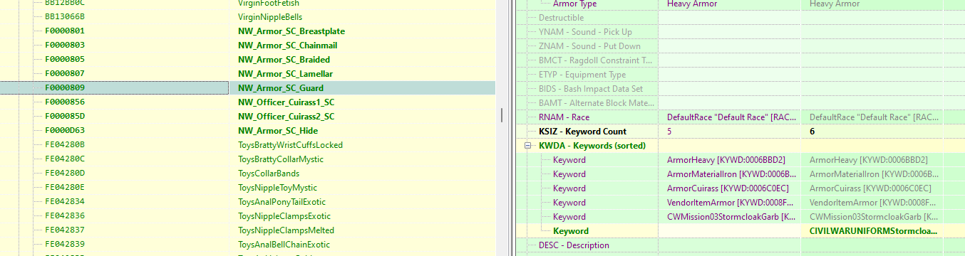The width and height of the screenshot is (965, 256).
Task: Click ArmorHeavy keyword in first value column
Action: coord(726,159)
